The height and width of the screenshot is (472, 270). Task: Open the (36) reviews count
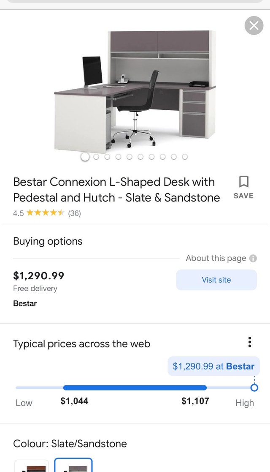click(x=74, y=213)
